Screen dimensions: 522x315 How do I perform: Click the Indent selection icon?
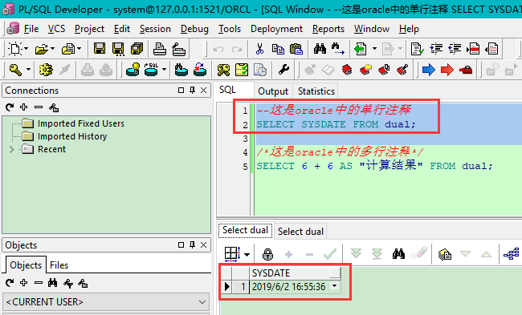[436, 49]
